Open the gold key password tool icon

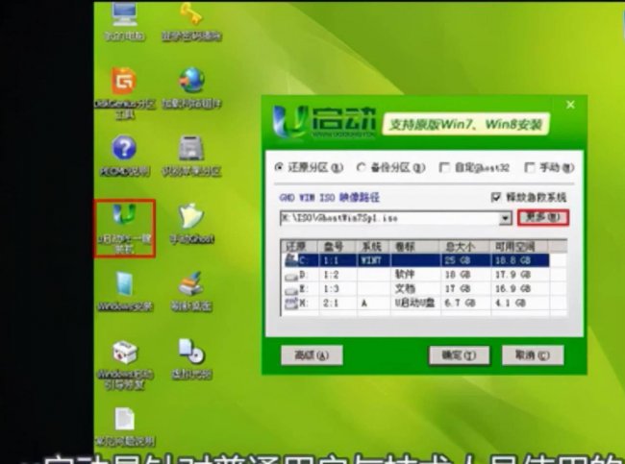coord(191,21)
